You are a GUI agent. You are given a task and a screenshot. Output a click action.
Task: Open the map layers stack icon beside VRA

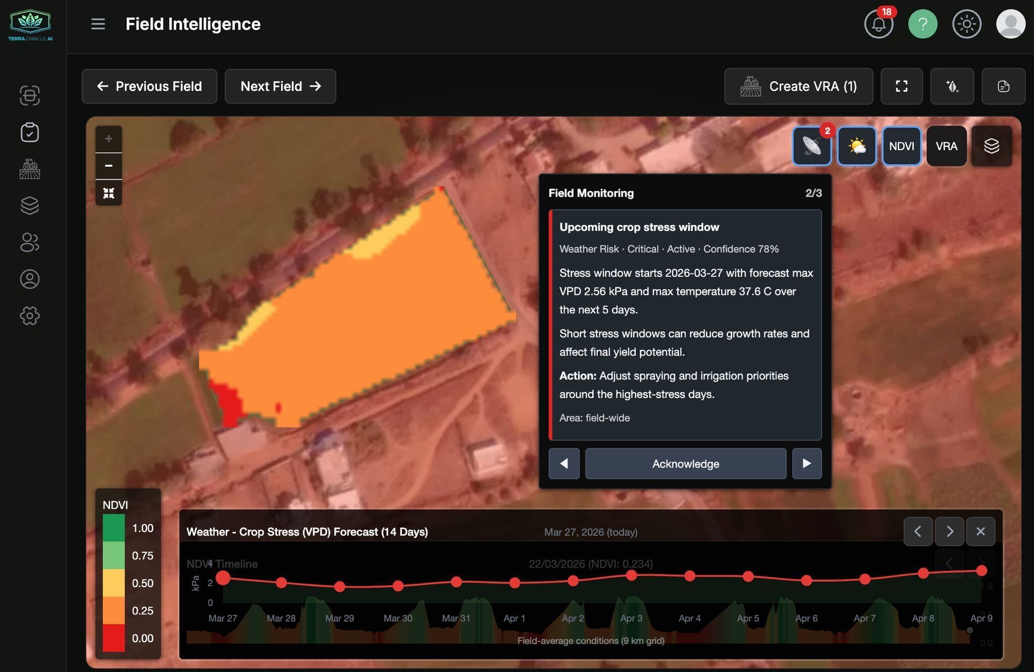[x=991, y=146]
